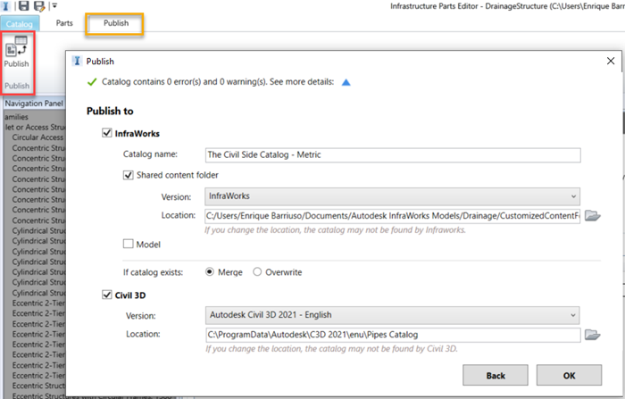Uncheck the Civil 3D publish checkbox
Screen dimensions: 625x399
(107, 295)
